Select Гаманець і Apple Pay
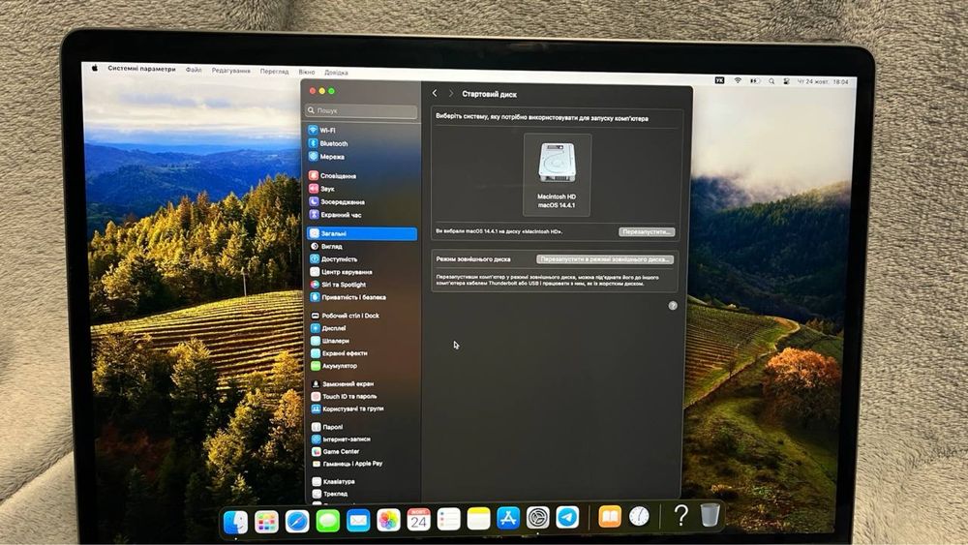 [362, 464]
